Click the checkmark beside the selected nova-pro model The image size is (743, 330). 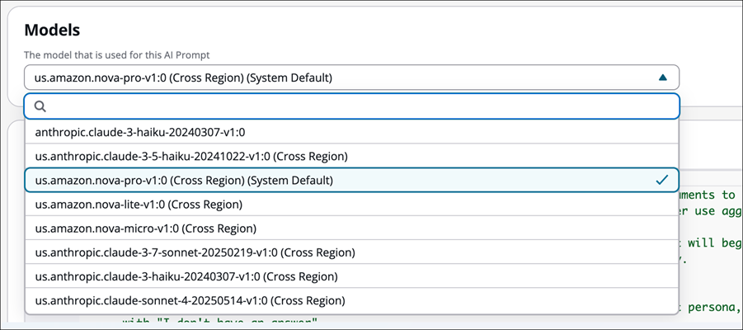(661, 180)
